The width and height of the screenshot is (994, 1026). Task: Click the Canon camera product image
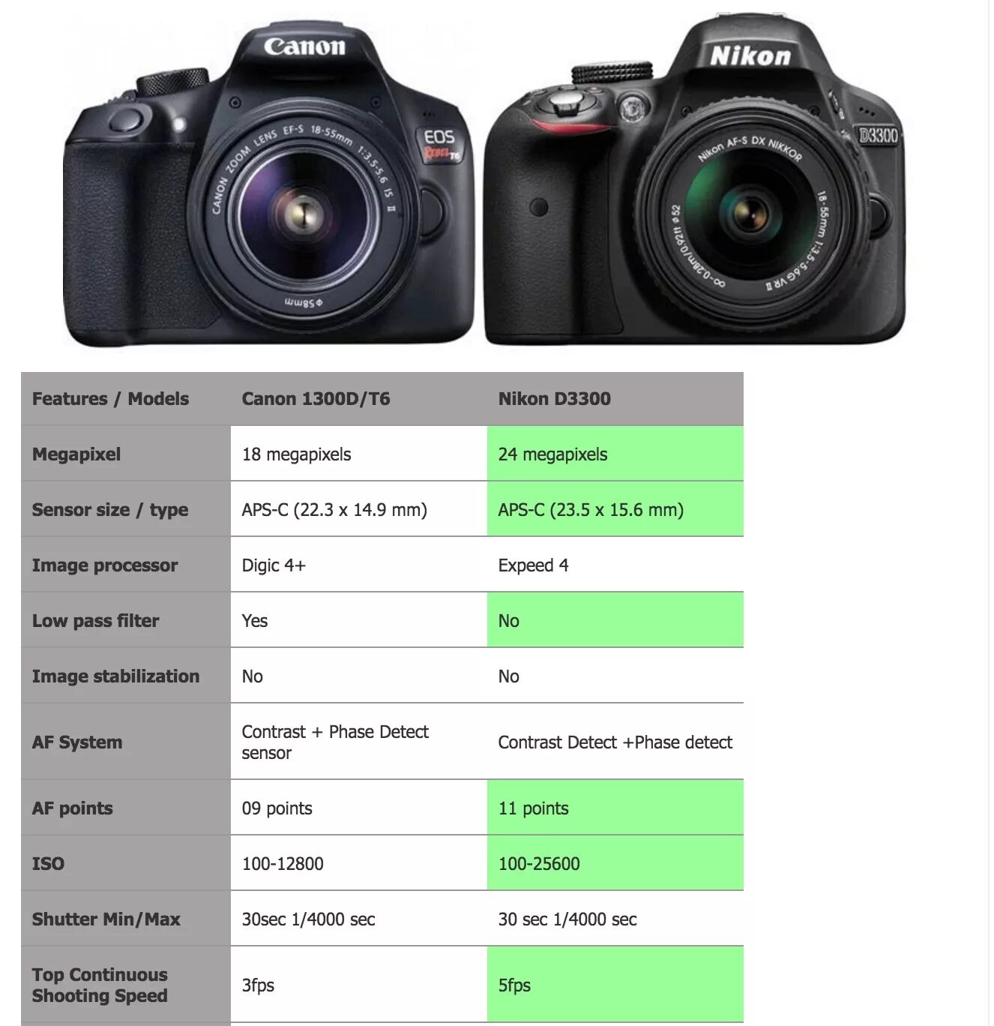(268, 184)
